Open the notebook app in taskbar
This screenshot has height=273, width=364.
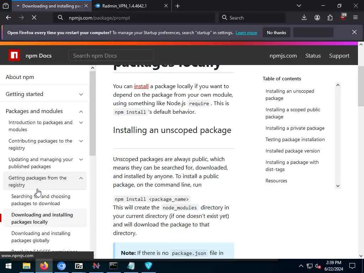[x=131, y=266]
